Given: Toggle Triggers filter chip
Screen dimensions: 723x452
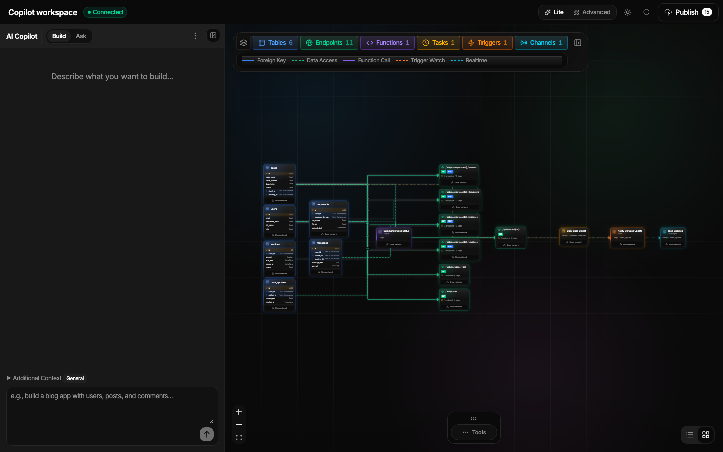Looking at the screenshot, I should [488, 43].
